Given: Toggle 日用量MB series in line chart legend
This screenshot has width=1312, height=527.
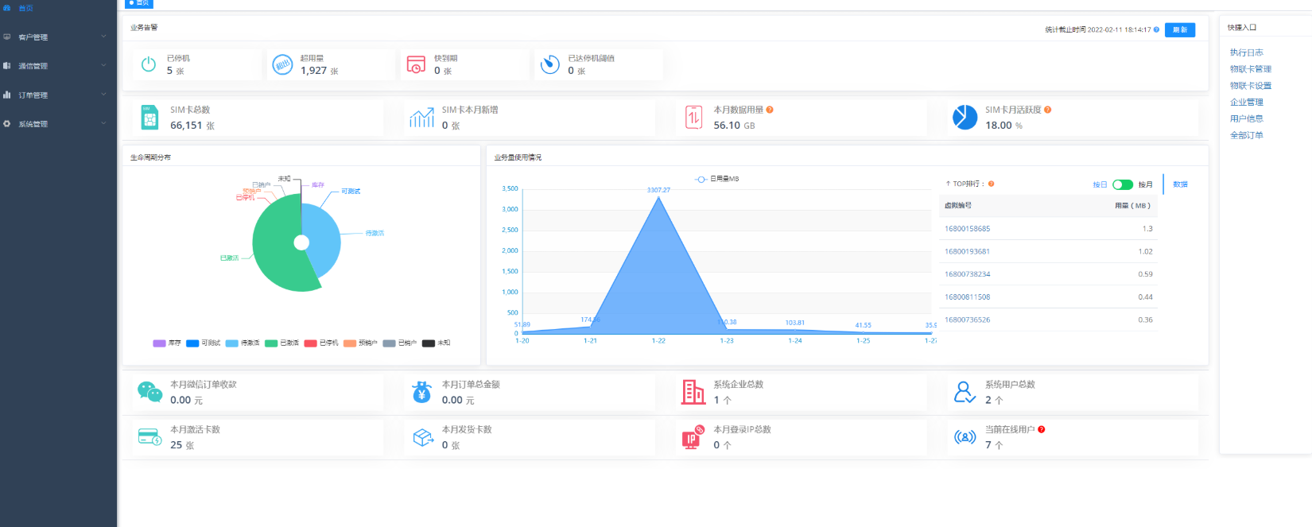Looking at the screenshot, I should [x=717, y=179].
